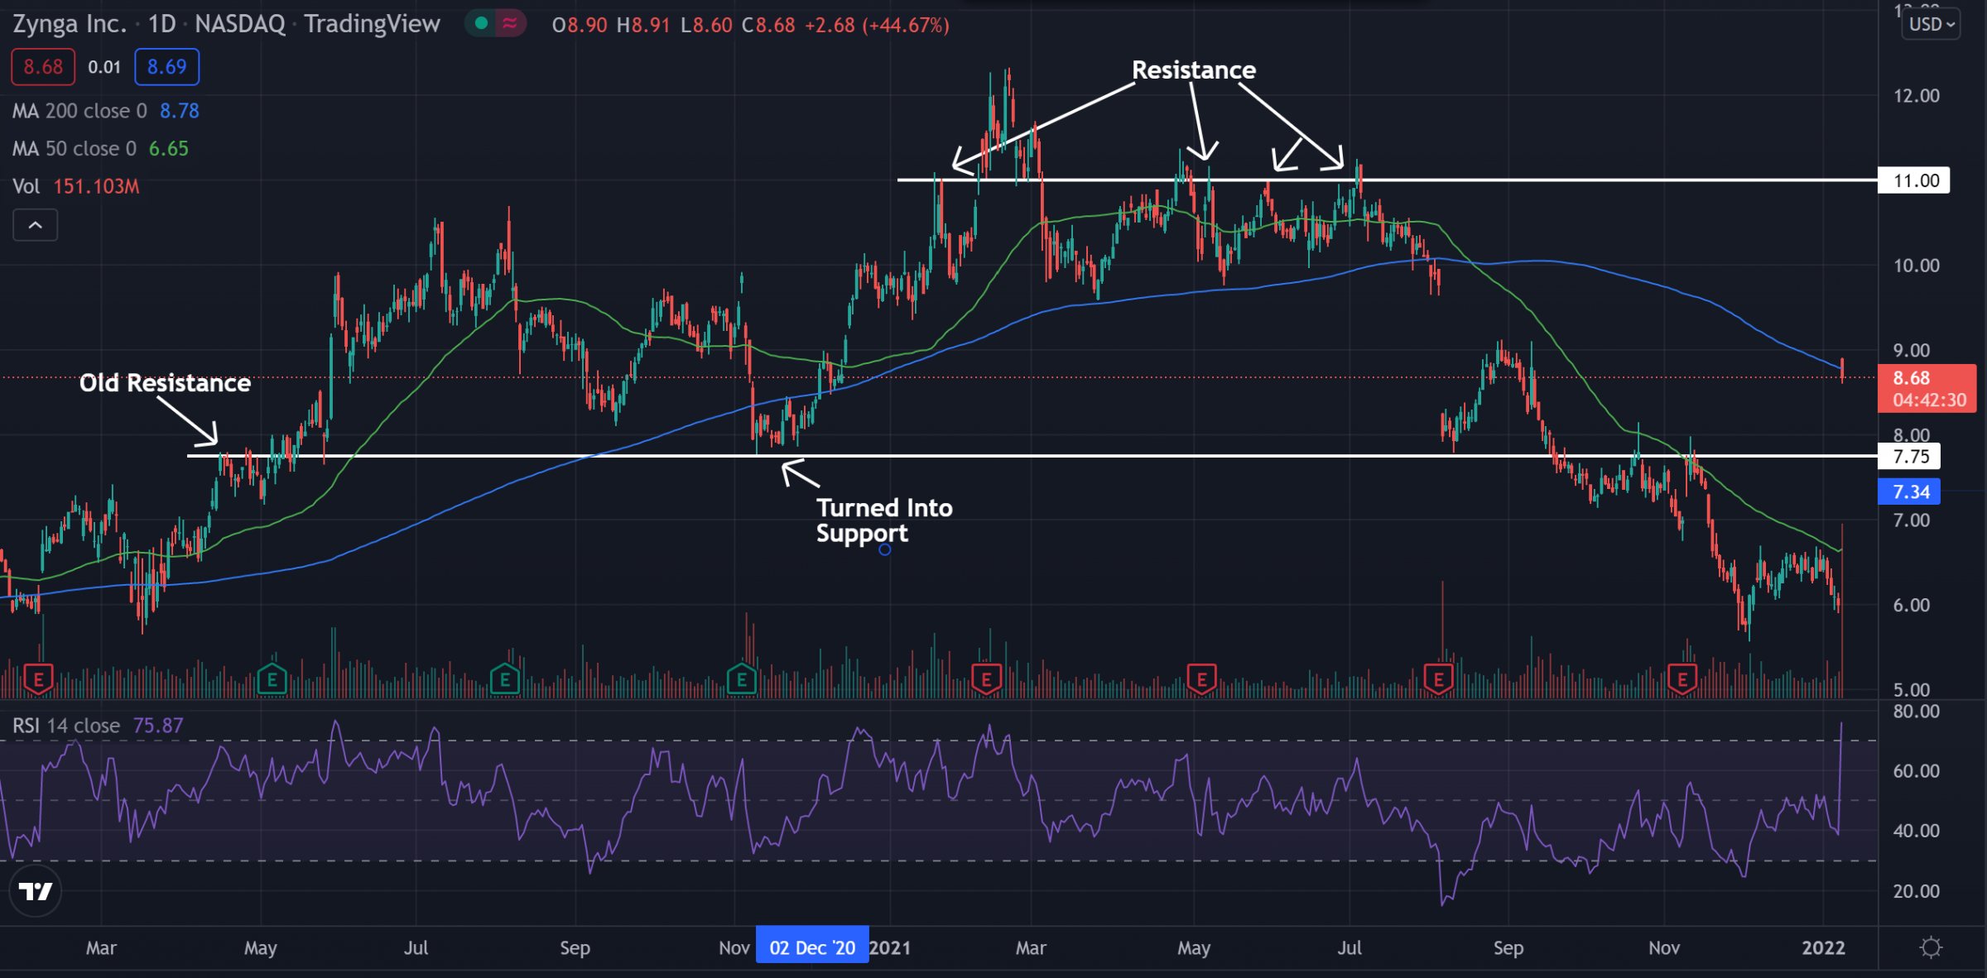Click the 2021 label on time axis

[891, 947]
